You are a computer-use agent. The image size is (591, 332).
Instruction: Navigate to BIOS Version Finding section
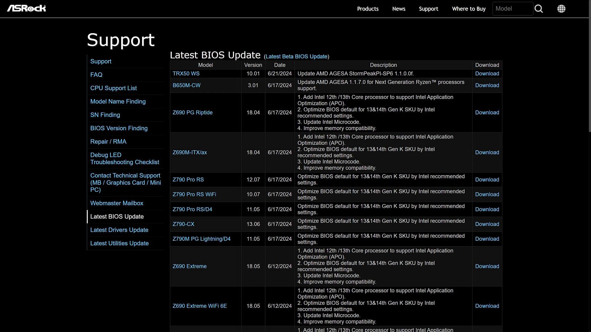[x=119, y=128]
